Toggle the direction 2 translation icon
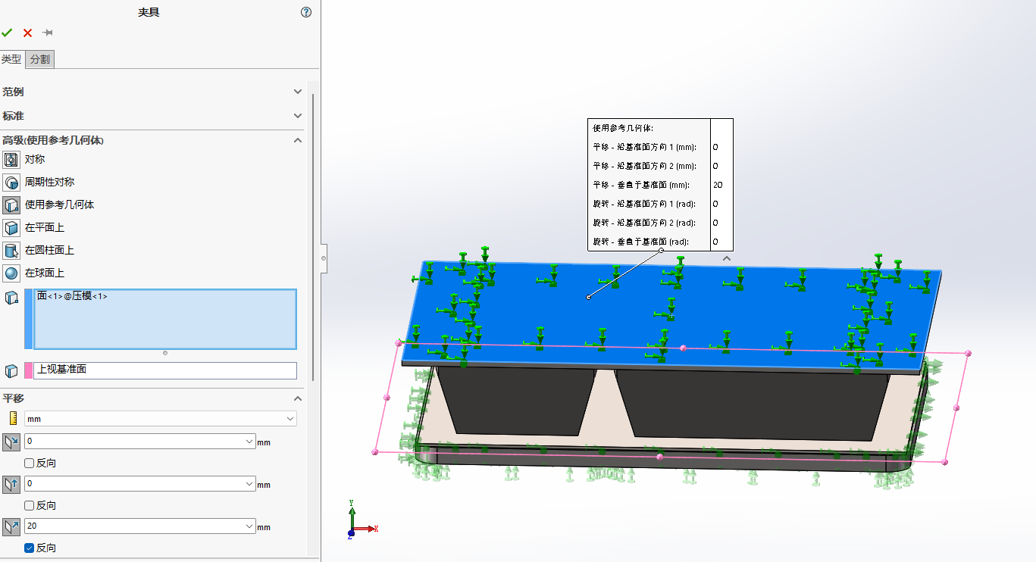 pos(11,484)
